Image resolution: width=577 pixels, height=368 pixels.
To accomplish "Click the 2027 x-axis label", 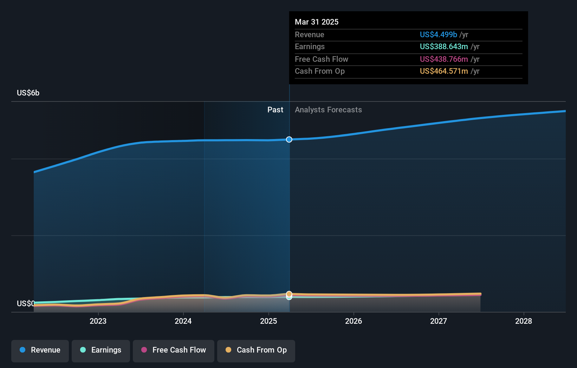I will (439, 321).
